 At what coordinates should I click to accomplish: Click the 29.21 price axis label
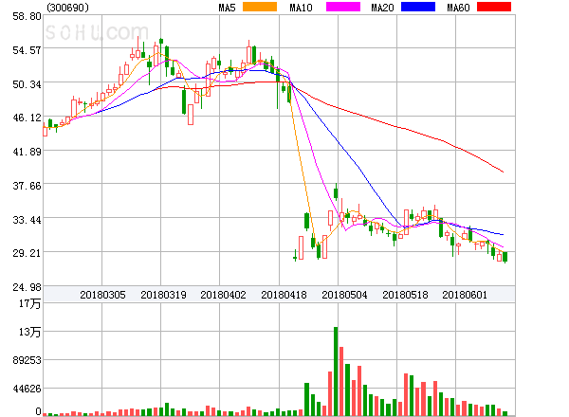[x=27, y=253]
